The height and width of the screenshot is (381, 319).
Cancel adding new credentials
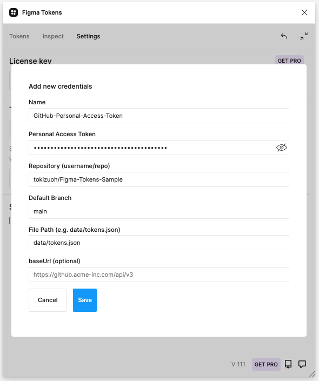(x=48, y=300)
